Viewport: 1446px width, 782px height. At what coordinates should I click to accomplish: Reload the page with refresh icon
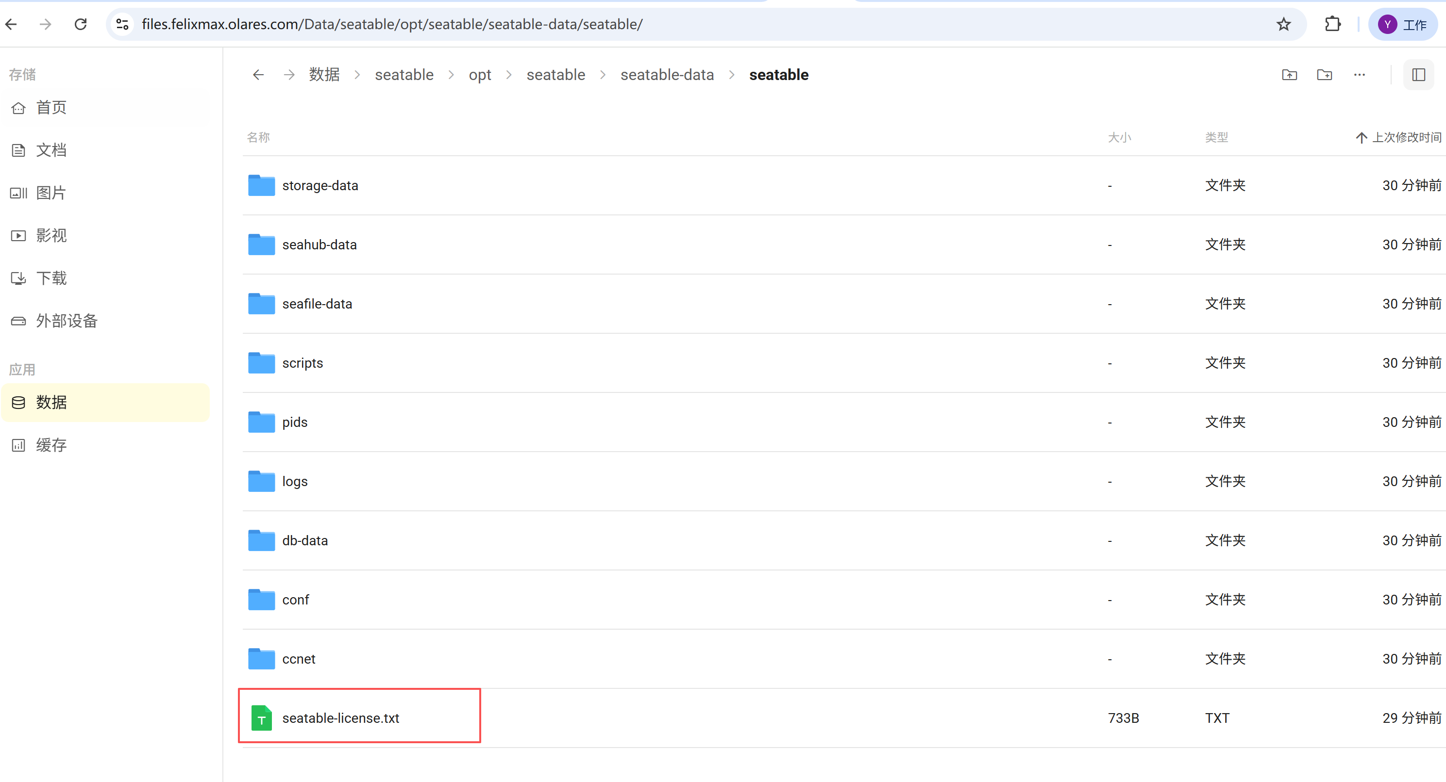(81, 24)
